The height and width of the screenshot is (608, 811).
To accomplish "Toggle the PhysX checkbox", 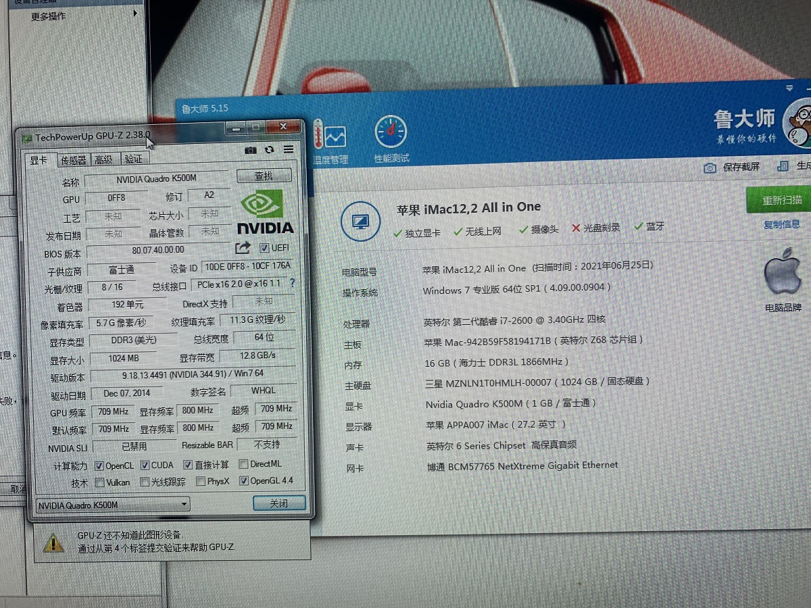I will point(201,482).
